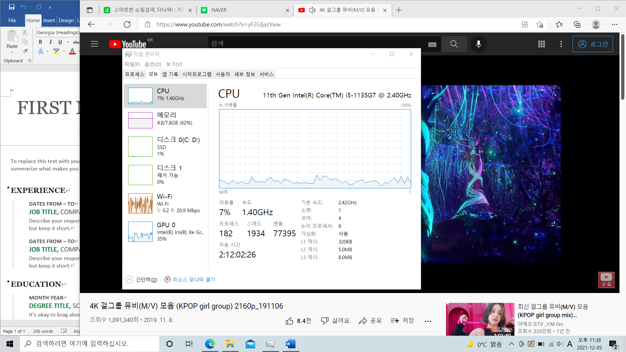Viewport: 626px width, 352px height.
Task: Mute the YouTube browser tab audio
Action: (x=312, y=10)
